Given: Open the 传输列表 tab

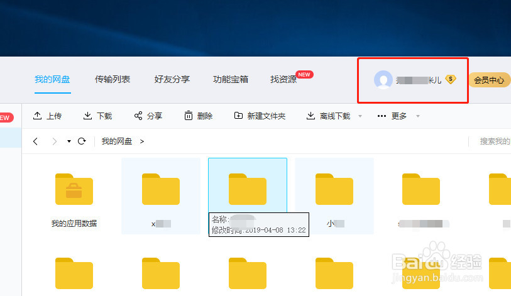Looking at the screenshot, I should pyautogui.click(x=113, y=79).
